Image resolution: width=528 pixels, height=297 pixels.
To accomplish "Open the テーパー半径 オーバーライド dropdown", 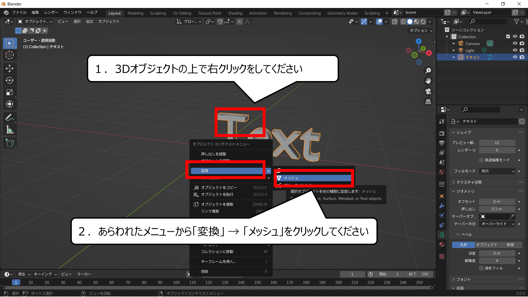I will point(497,224).
